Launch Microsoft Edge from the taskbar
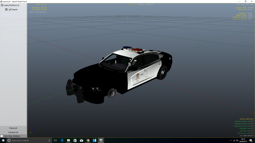This screenshot has height=143, width=255. [x=62, y=140]
